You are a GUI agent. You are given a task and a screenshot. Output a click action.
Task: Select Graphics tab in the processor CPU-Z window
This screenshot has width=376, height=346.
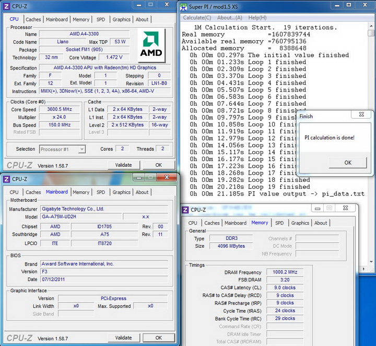coord(122,19)
